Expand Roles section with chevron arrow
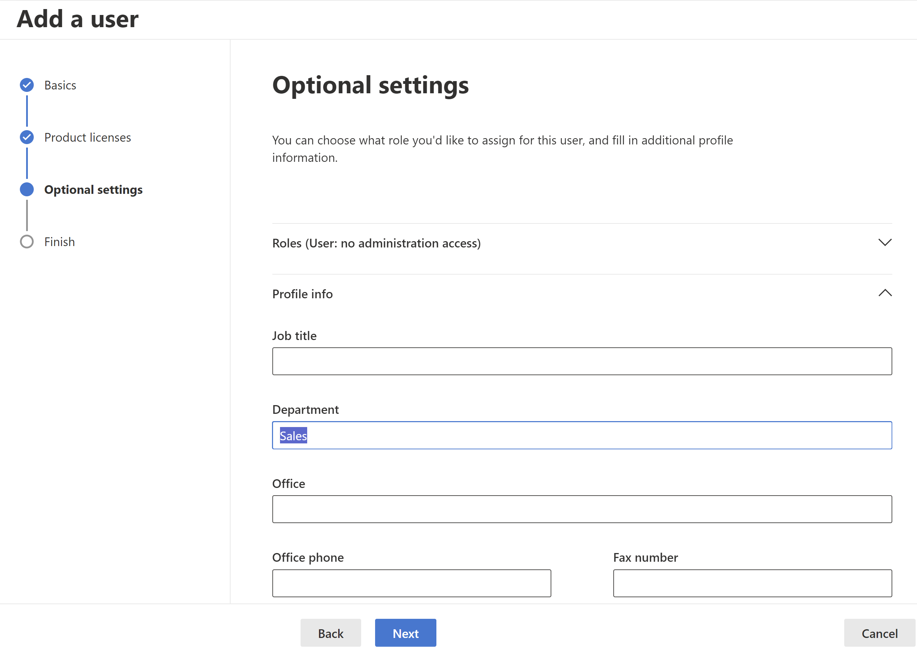 click(x=885, y=243)
